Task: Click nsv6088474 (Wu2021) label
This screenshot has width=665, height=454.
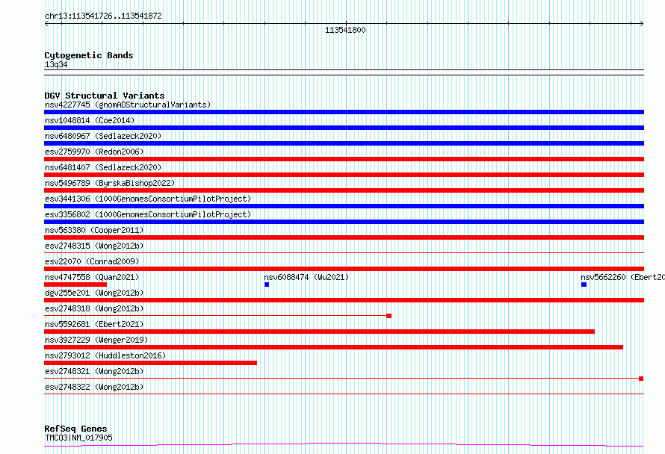Action: point(306,277)
